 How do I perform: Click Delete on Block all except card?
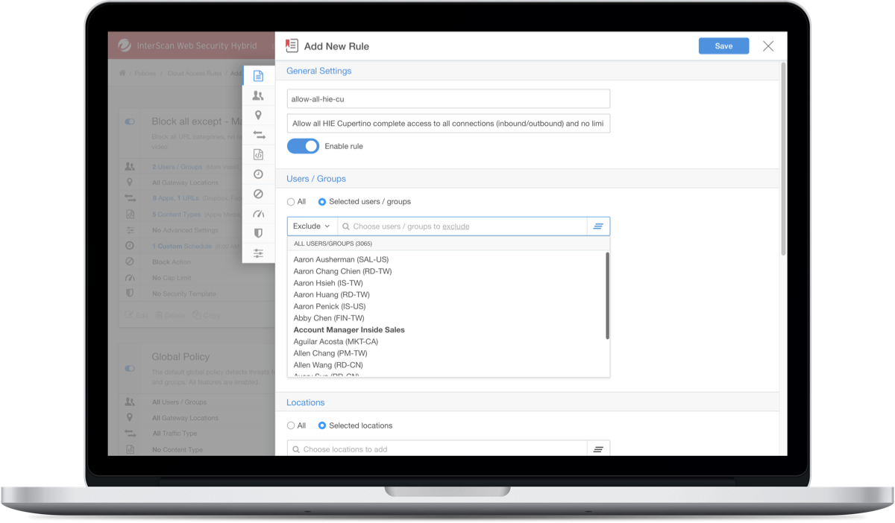pos(170,315)
